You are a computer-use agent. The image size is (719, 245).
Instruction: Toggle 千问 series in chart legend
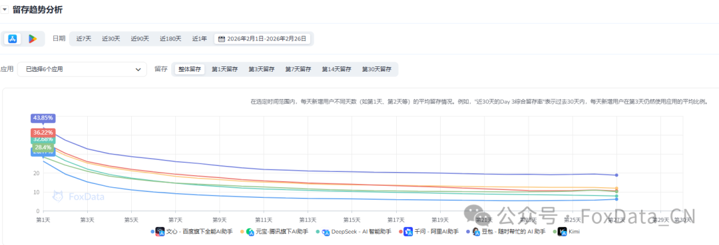point(428,232)
